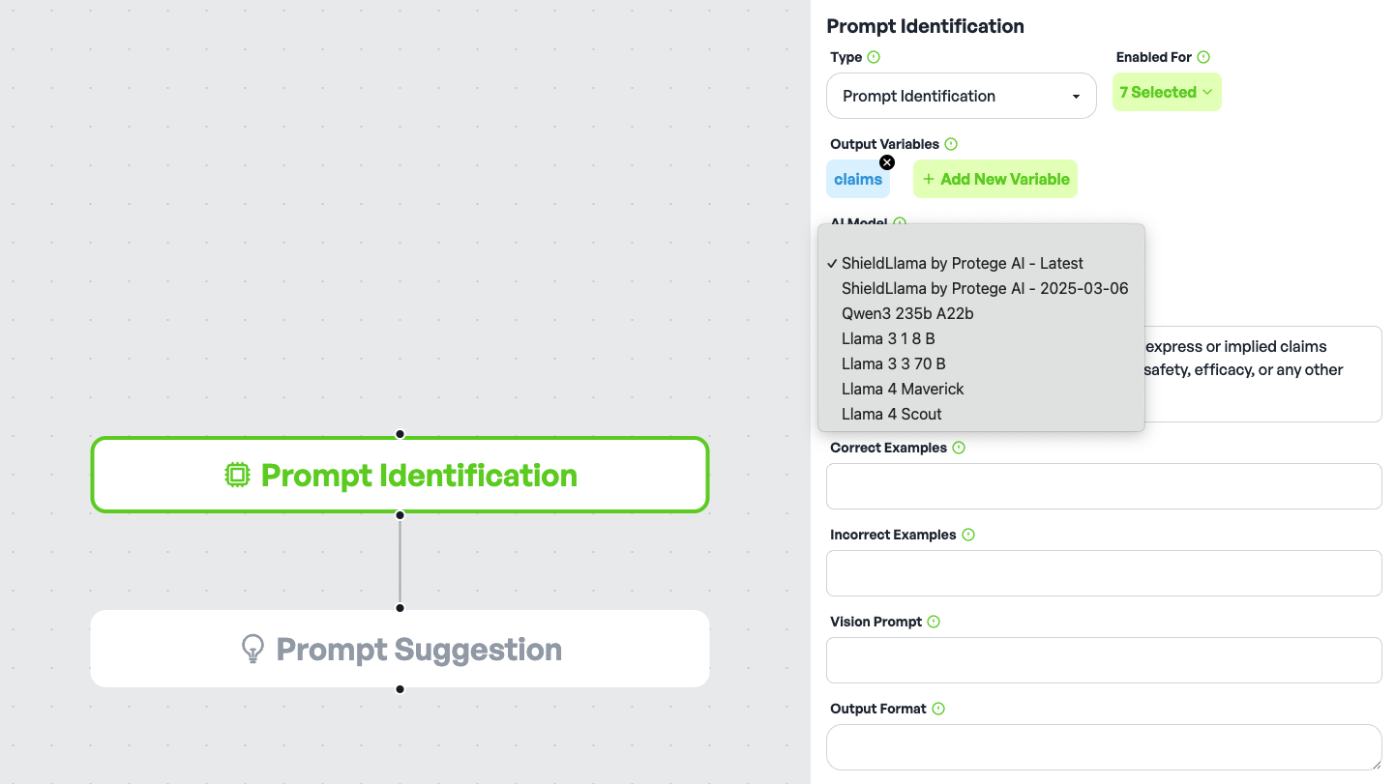Viewport: 1395px width, 784px height.
Task: Choose ShieldLlama by Protege AI - 2025-03-06
Action: (984, 288)
